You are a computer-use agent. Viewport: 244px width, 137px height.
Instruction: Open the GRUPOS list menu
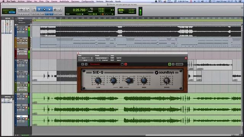(13, 97)
